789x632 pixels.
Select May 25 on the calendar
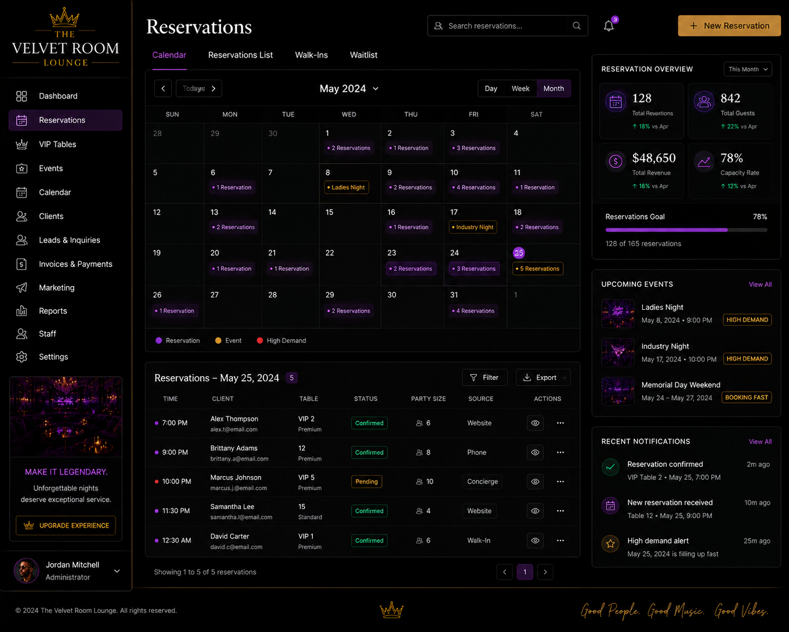click(x=519, y=253)
